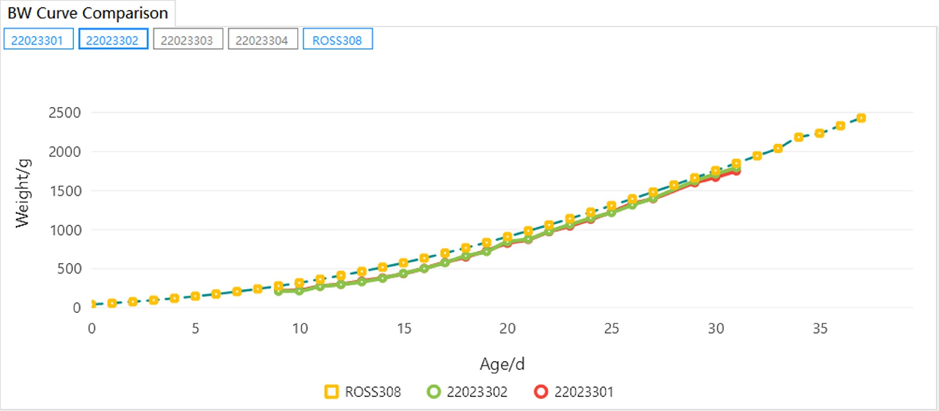Image resolution: width=939 pixels, height=411 pixels.
Task: Click ROSS308 data marker at age 36
Action: tap(840, 126)
